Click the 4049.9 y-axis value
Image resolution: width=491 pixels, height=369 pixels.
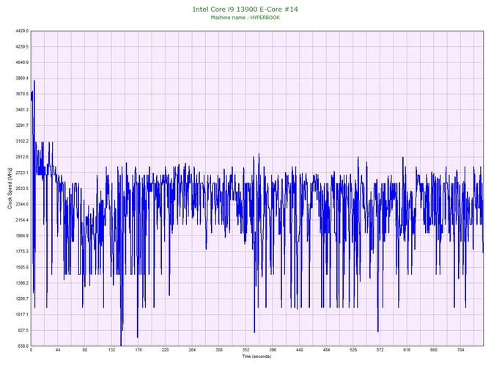[22, 62]
